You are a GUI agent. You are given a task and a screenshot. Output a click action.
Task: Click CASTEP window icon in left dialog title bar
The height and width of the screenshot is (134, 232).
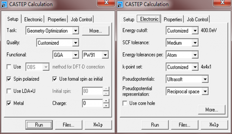click(4, 4)
